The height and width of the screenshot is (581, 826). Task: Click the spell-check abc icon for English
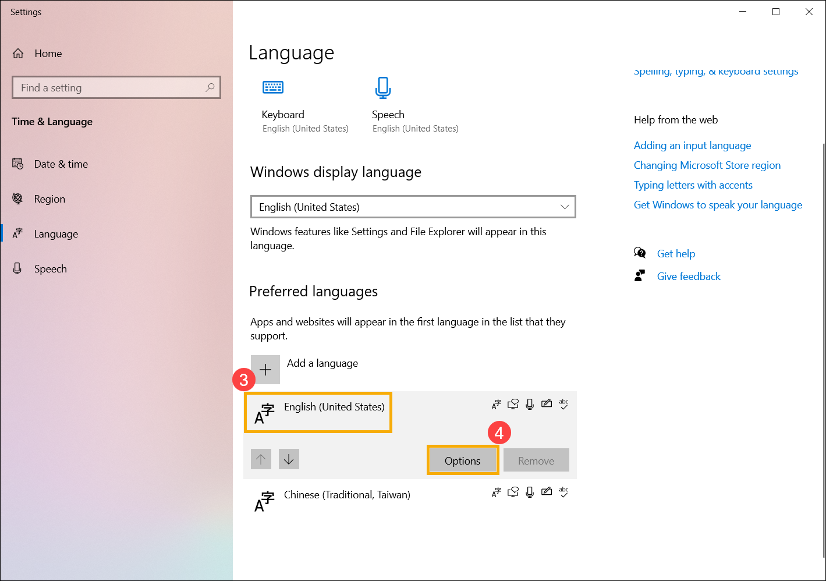point(564,404)
